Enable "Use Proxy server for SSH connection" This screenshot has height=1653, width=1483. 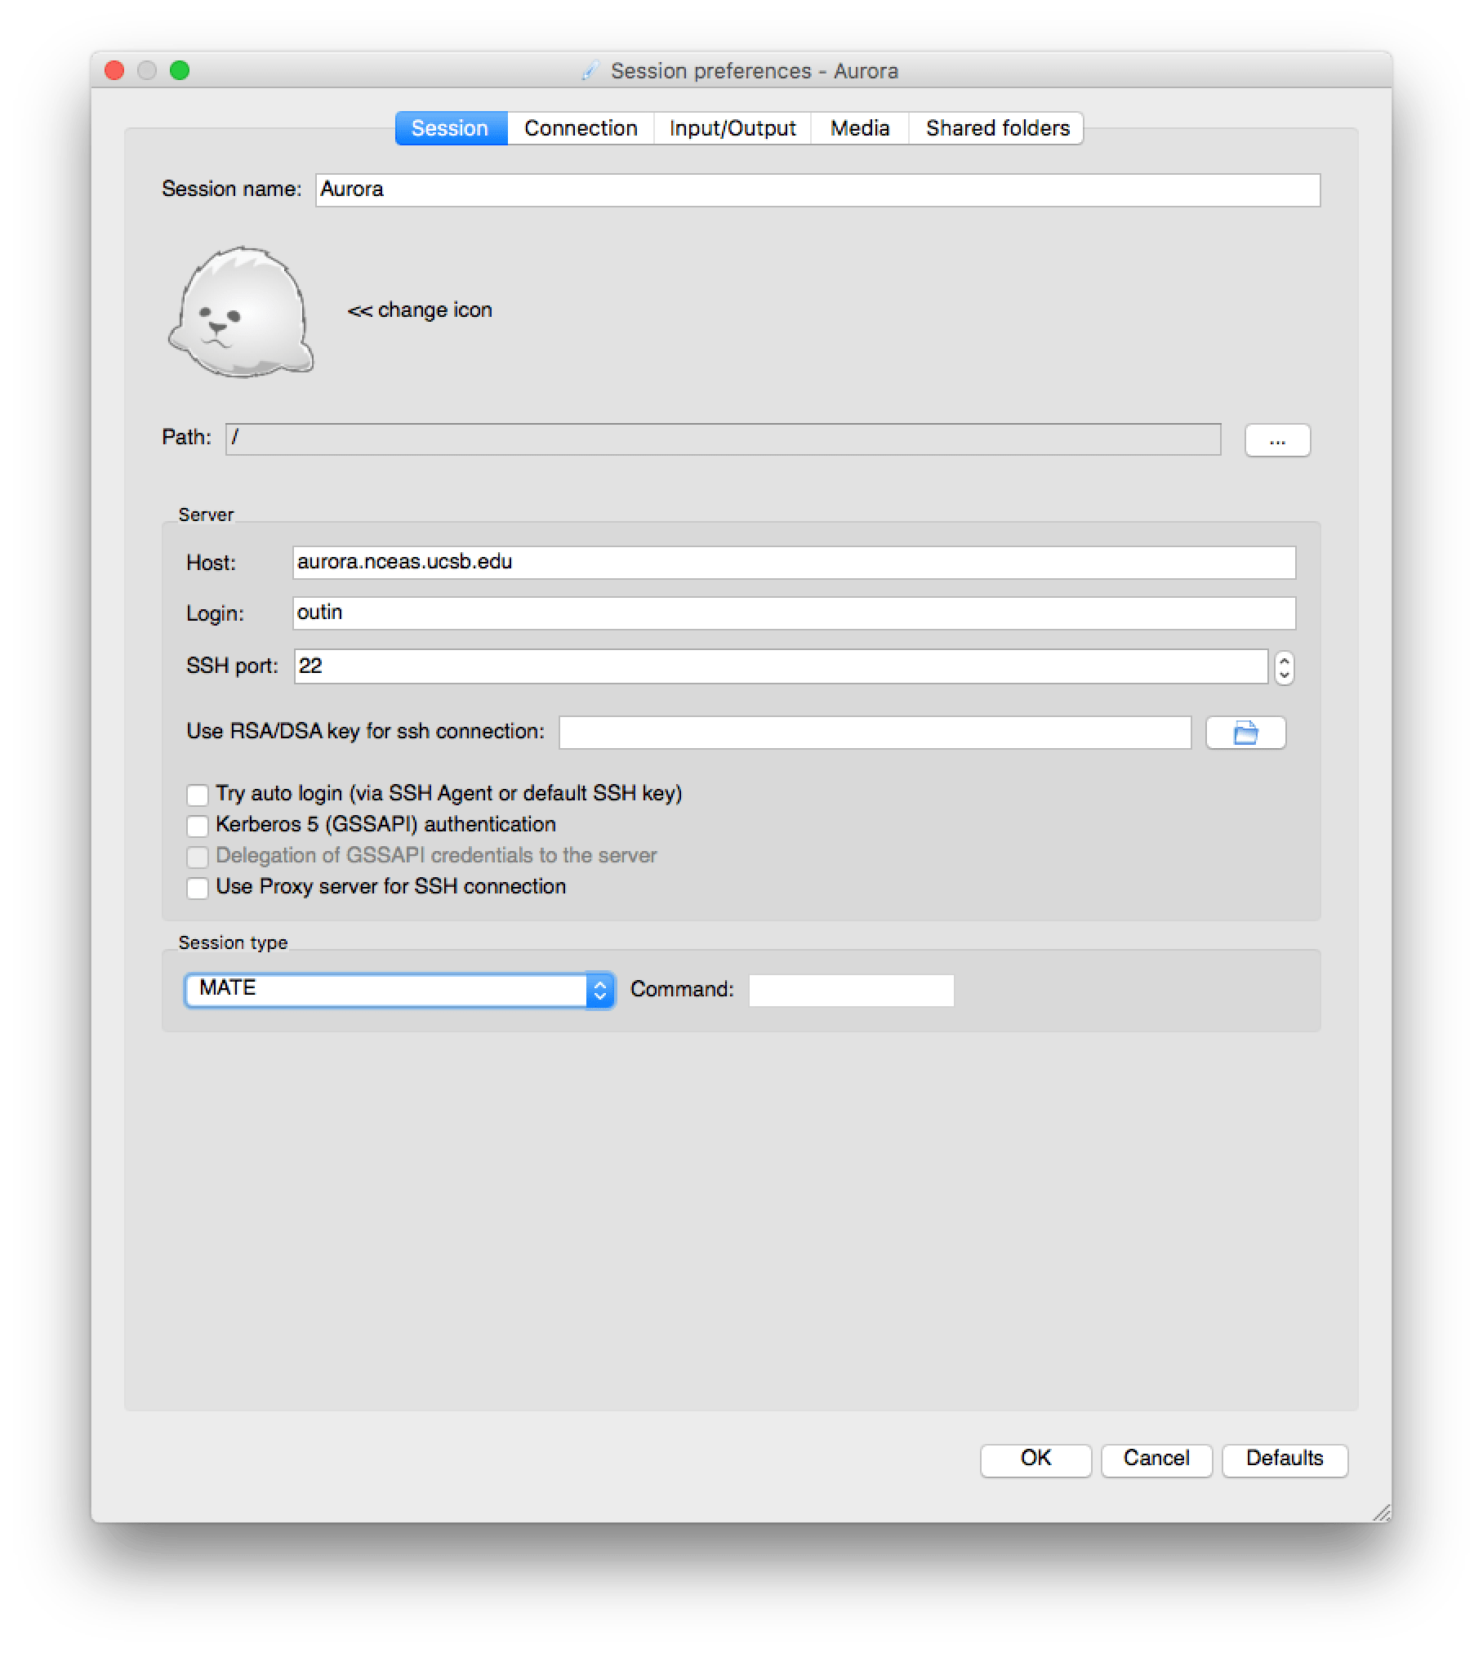point(198,888)
